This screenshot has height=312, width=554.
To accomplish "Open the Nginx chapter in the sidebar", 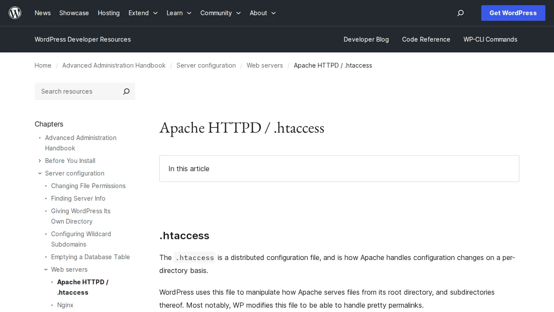I will (x=65, y=305).
